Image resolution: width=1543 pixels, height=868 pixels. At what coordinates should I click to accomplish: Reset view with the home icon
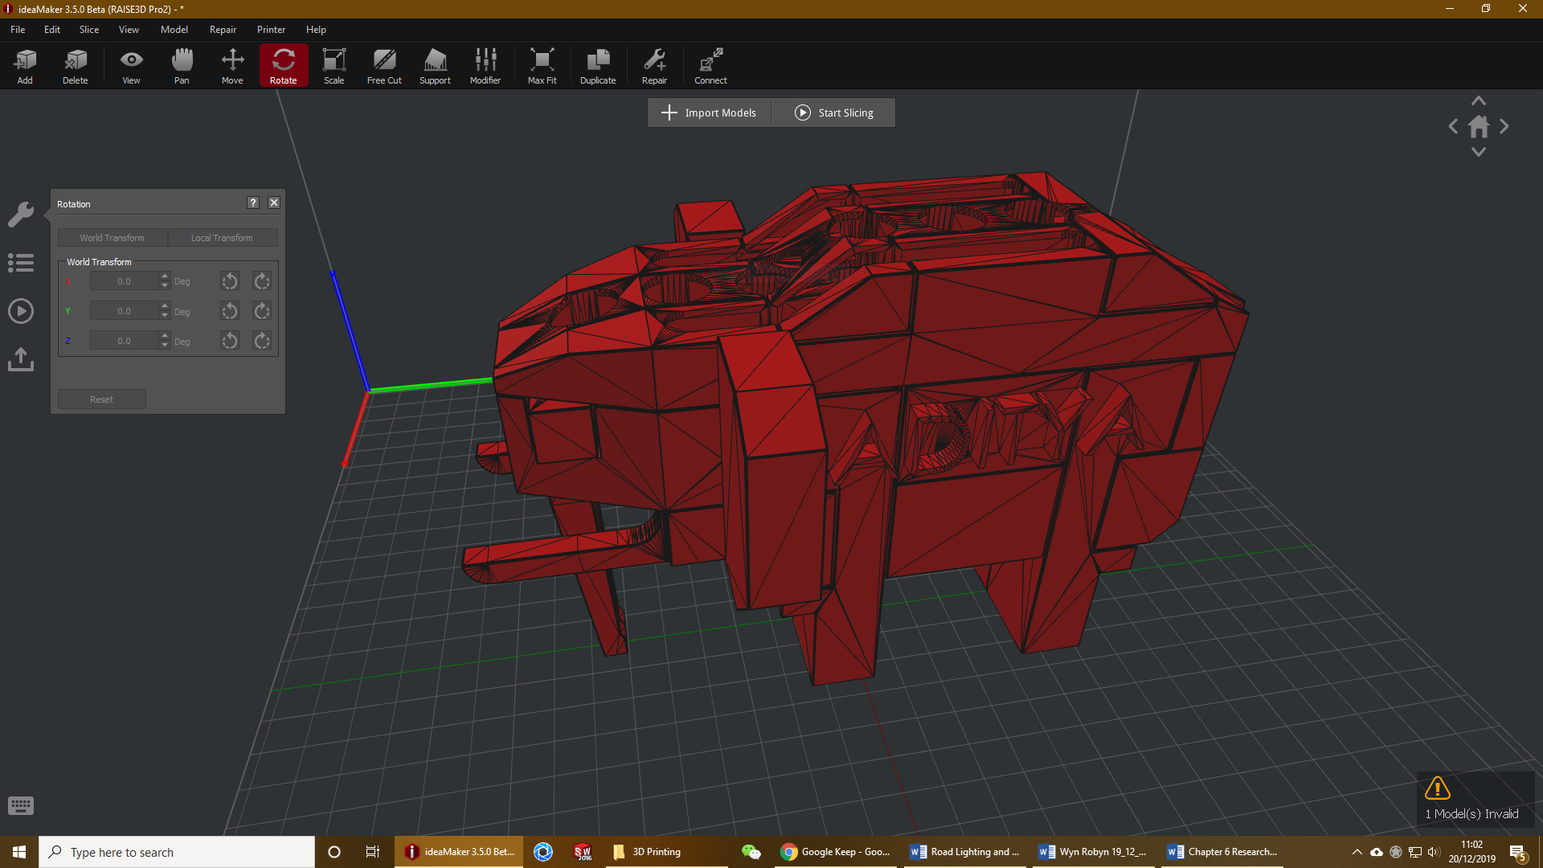click(1478, 127)
